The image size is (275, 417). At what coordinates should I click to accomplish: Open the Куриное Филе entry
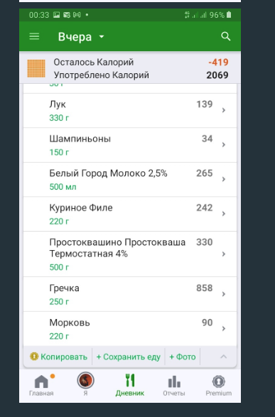(130, 214)
